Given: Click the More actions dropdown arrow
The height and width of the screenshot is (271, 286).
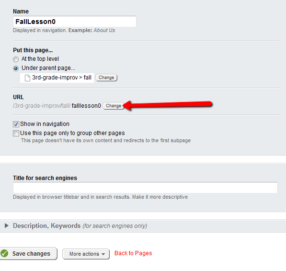Looking at the screenshot, I should click(103, 254).
